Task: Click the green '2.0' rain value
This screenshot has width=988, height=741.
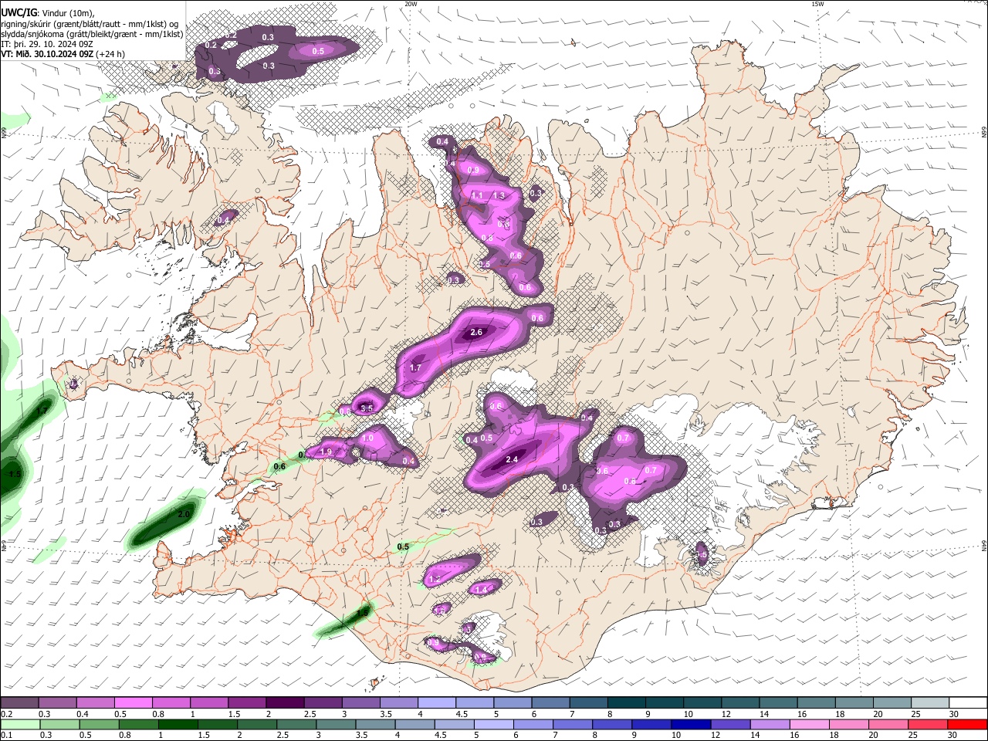Action: pyautogui.click(x=184, y=514)
